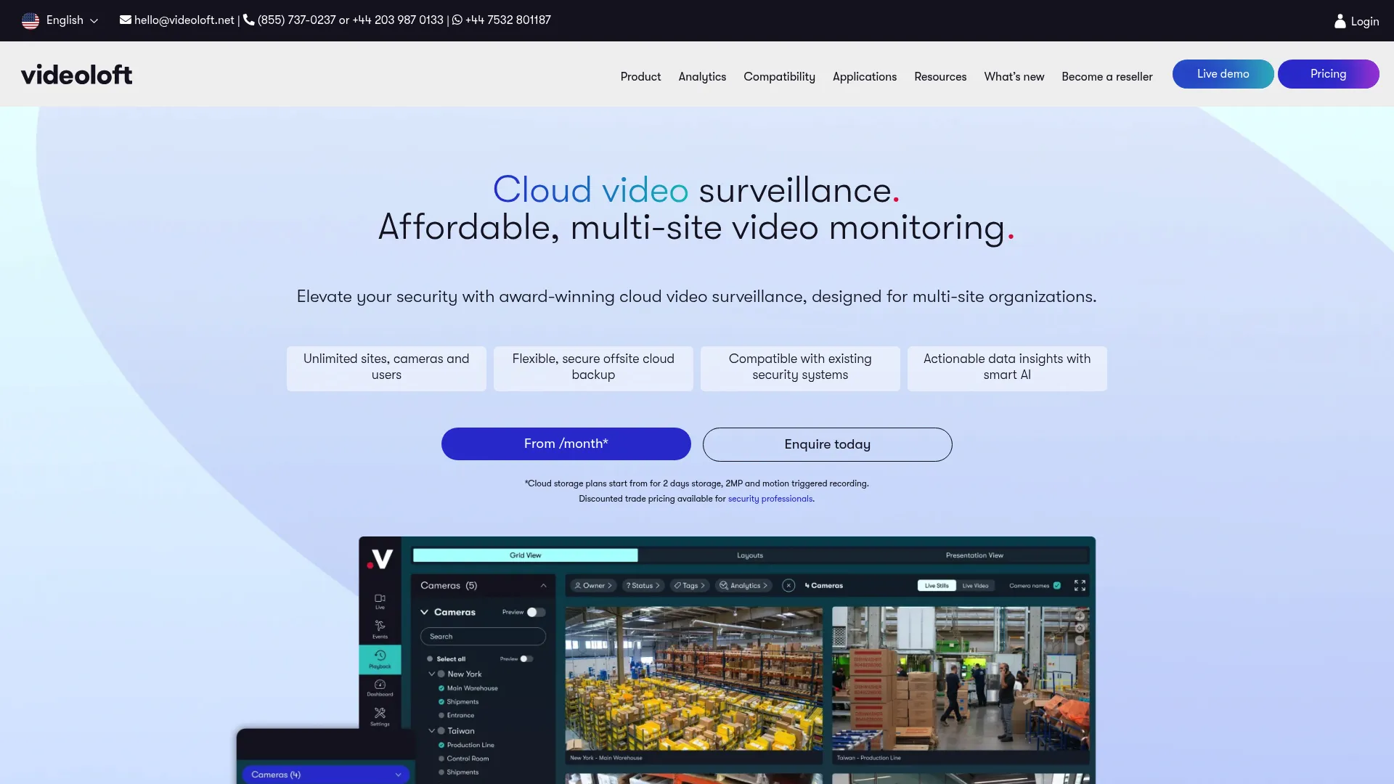1394x784 pixels.
Task: Go to Become a reseller page
Action: 1107,77
